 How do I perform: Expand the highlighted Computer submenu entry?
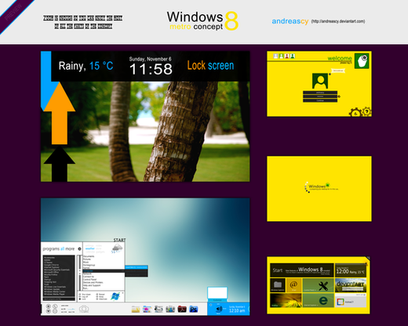click(104, 271)
